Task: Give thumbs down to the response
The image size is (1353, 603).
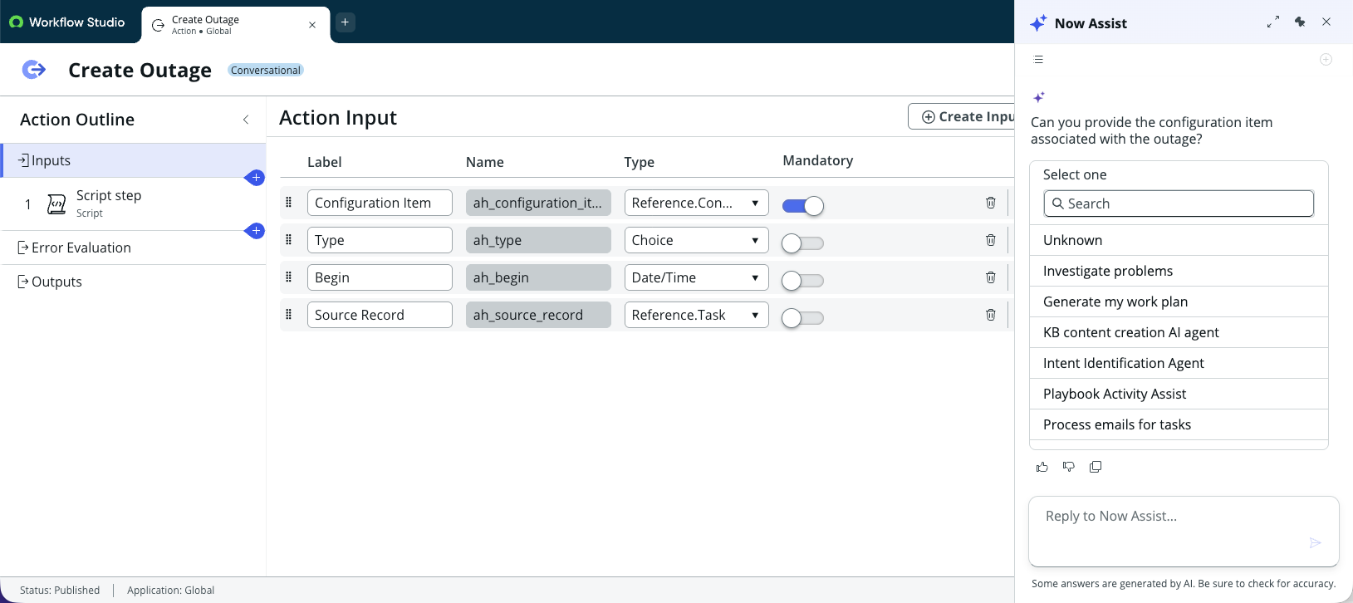Action: 1069,467
